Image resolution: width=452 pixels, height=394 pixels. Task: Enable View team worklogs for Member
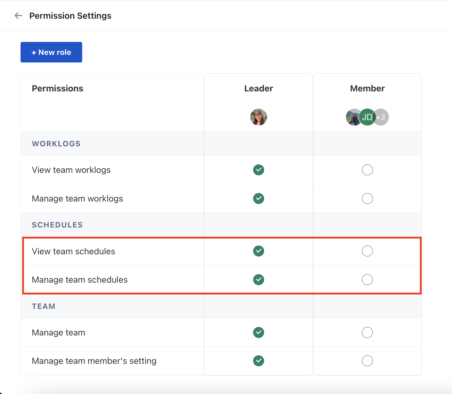[x=367, y=170]
